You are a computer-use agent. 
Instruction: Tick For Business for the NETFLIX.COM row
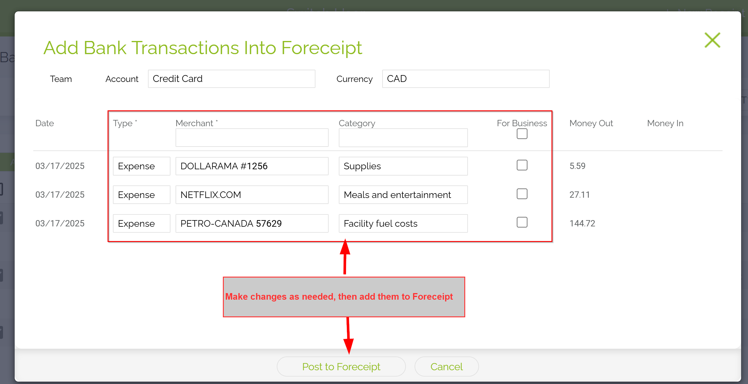[x=522, y=194]
